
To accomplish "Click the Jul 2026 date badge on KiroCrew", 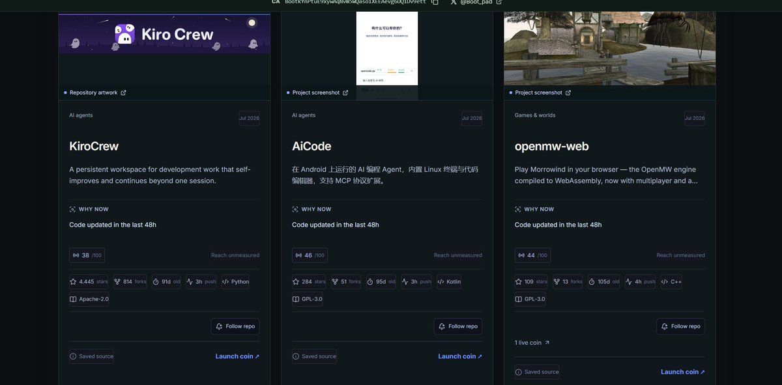I will tap(249, 118).
